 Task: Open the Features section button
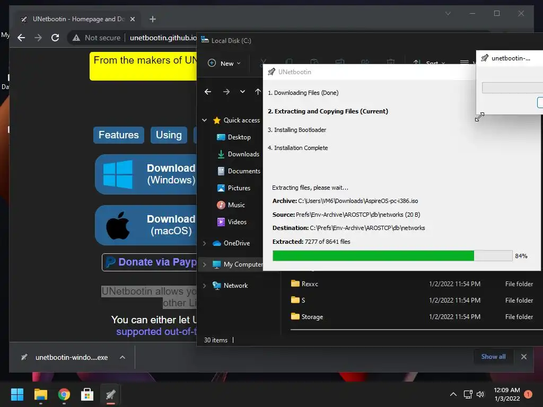tap(118, 135)
